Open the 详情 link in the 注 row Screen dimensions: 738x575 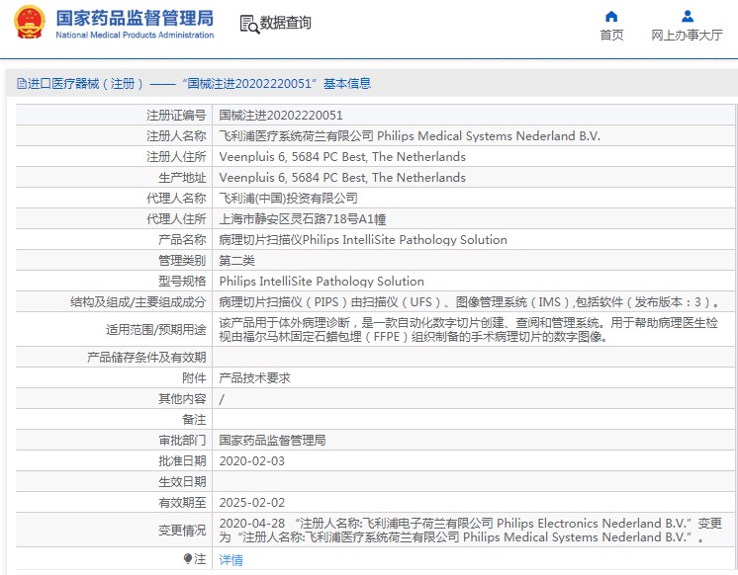tap(231, 560)
